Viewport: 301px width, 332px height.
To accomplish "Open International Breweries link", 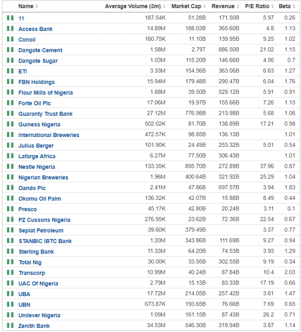I will [x=49, y=135].
